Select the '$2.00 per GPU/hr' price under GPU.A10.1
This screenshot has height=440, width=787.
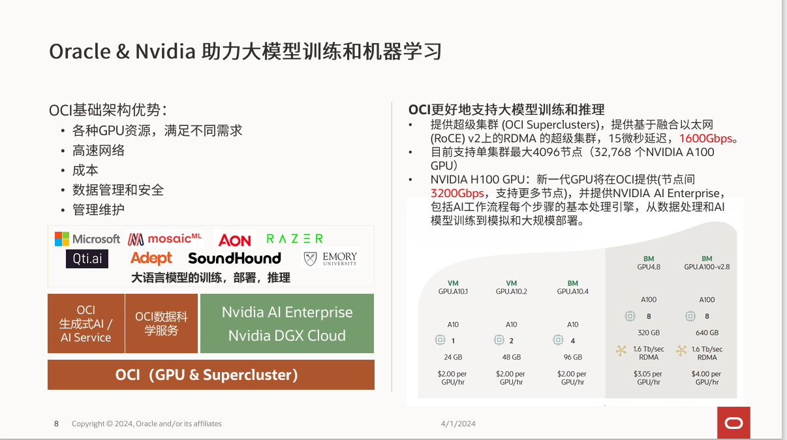tap(453, 378)
